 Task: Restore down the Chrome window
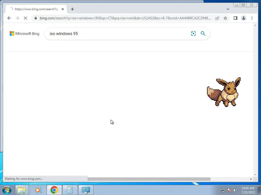[243, 5]
